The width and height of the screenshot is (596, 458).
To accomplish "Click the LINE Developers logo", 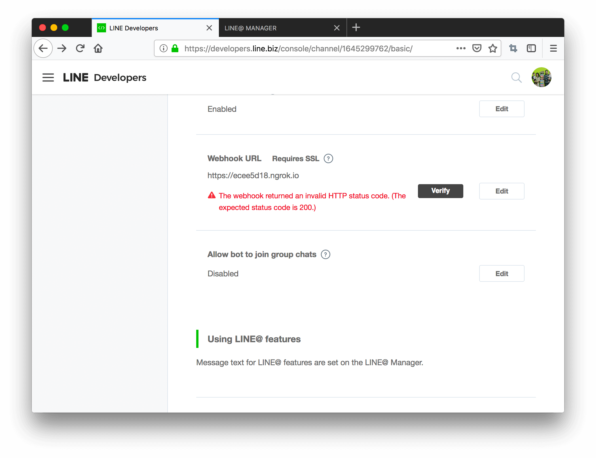I will coord(105,77).
